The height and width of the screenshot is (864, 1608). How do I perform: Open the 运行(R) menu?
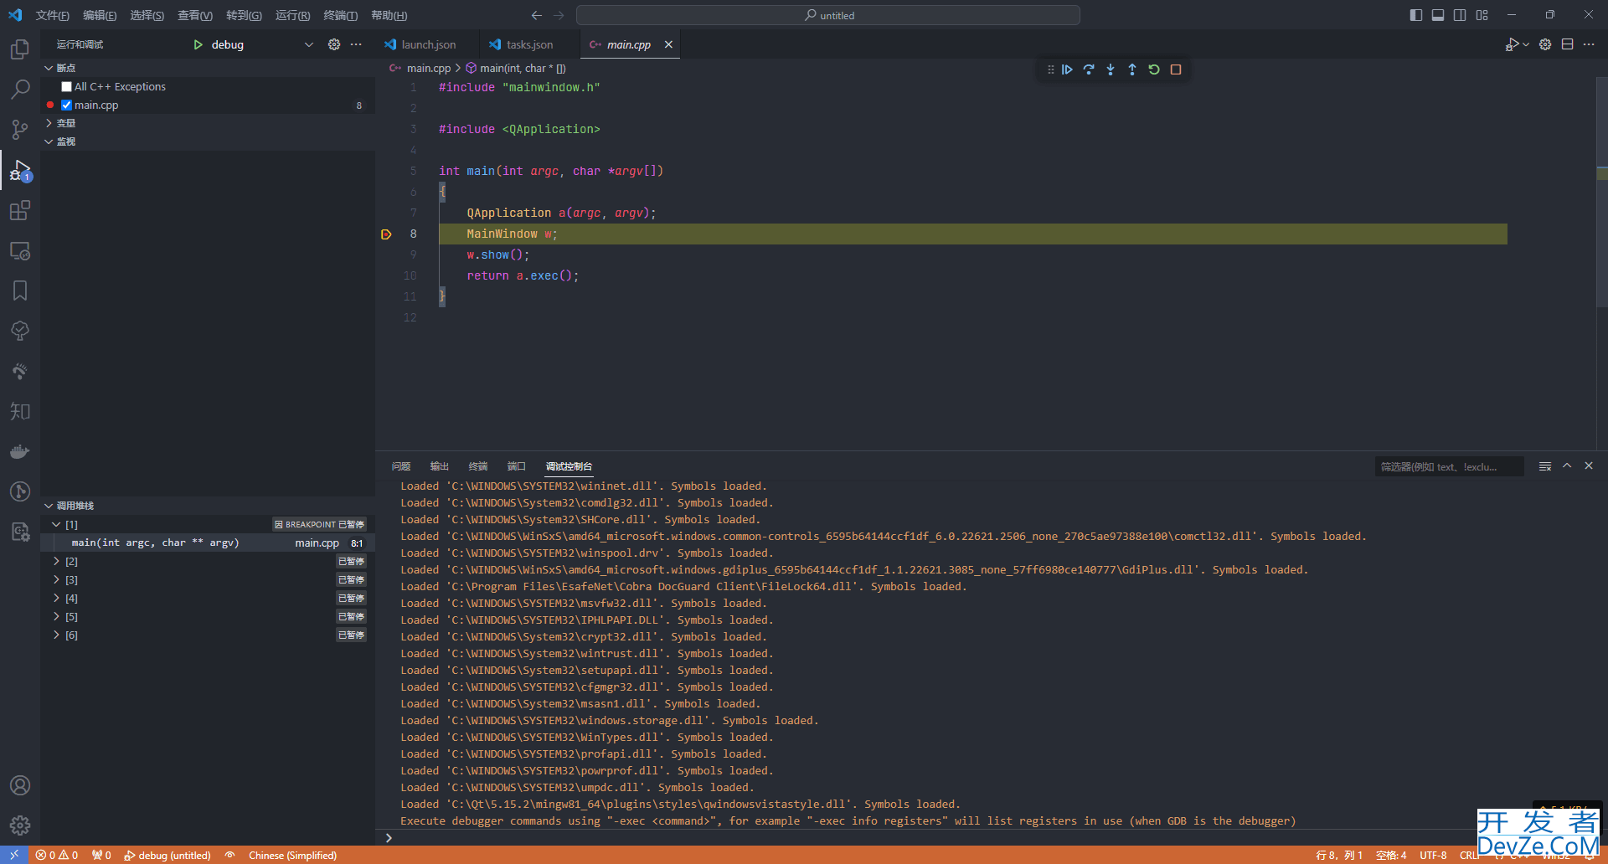click(x=292, y=15)
